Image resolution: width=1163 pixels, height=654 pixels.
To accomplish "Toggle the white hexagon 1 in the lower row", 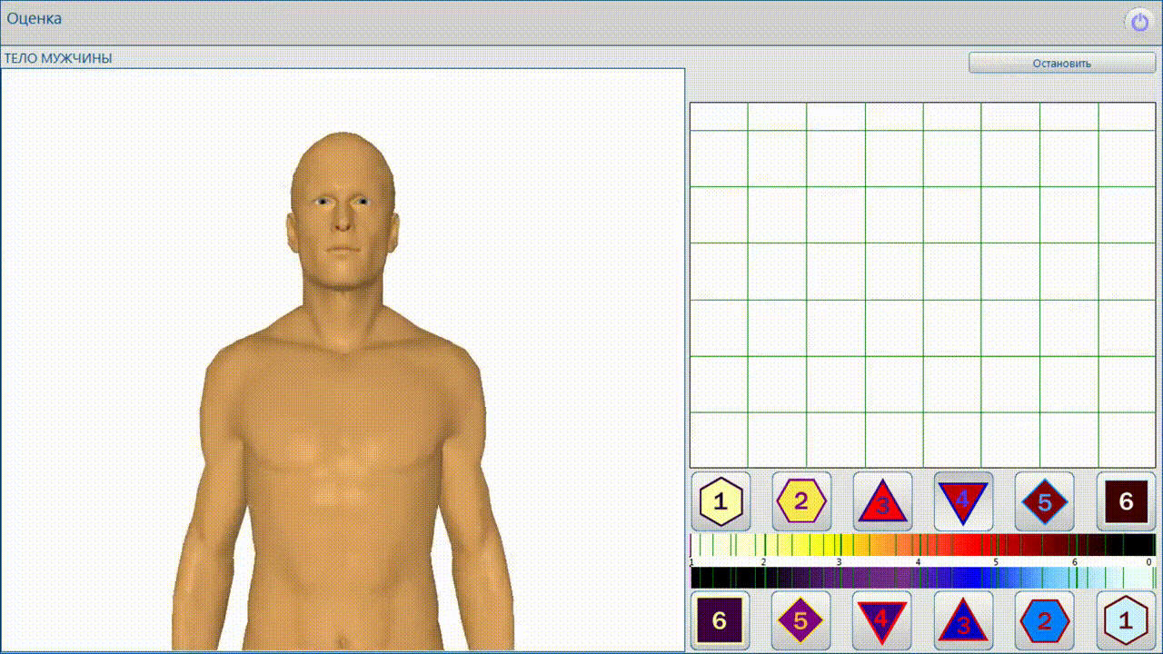I will coord(1126,620).
